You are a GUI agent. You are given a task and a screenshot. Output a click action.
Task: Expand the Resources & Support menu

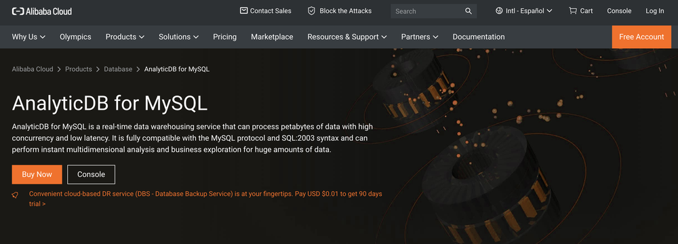tap(347, 37)
